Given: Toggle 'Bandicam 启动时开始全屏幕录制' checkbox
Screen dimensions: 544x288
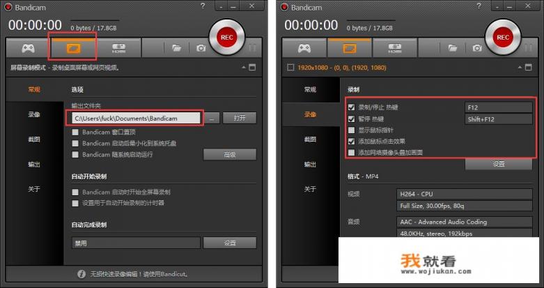Looking at the screenshot, I should click(x=75, y=192).
